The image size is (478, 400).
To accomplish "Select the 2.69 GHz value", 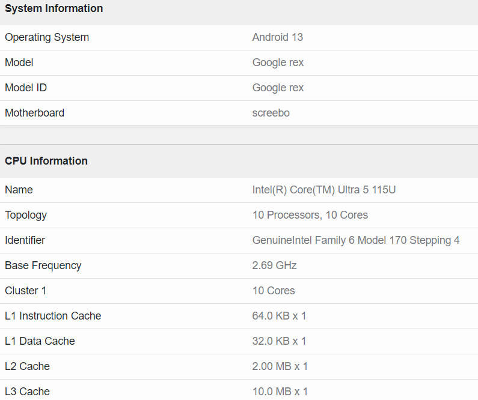I will click(274, 265).
